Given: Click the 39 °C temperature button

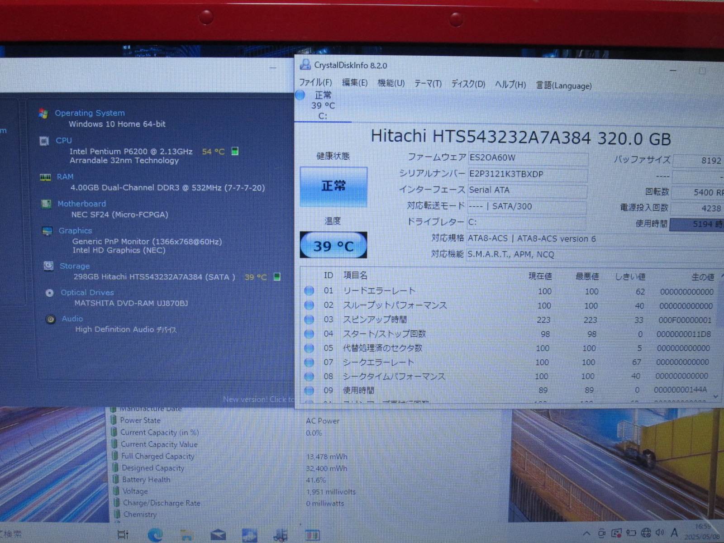Looking at the screenshot, I should 333,246.
